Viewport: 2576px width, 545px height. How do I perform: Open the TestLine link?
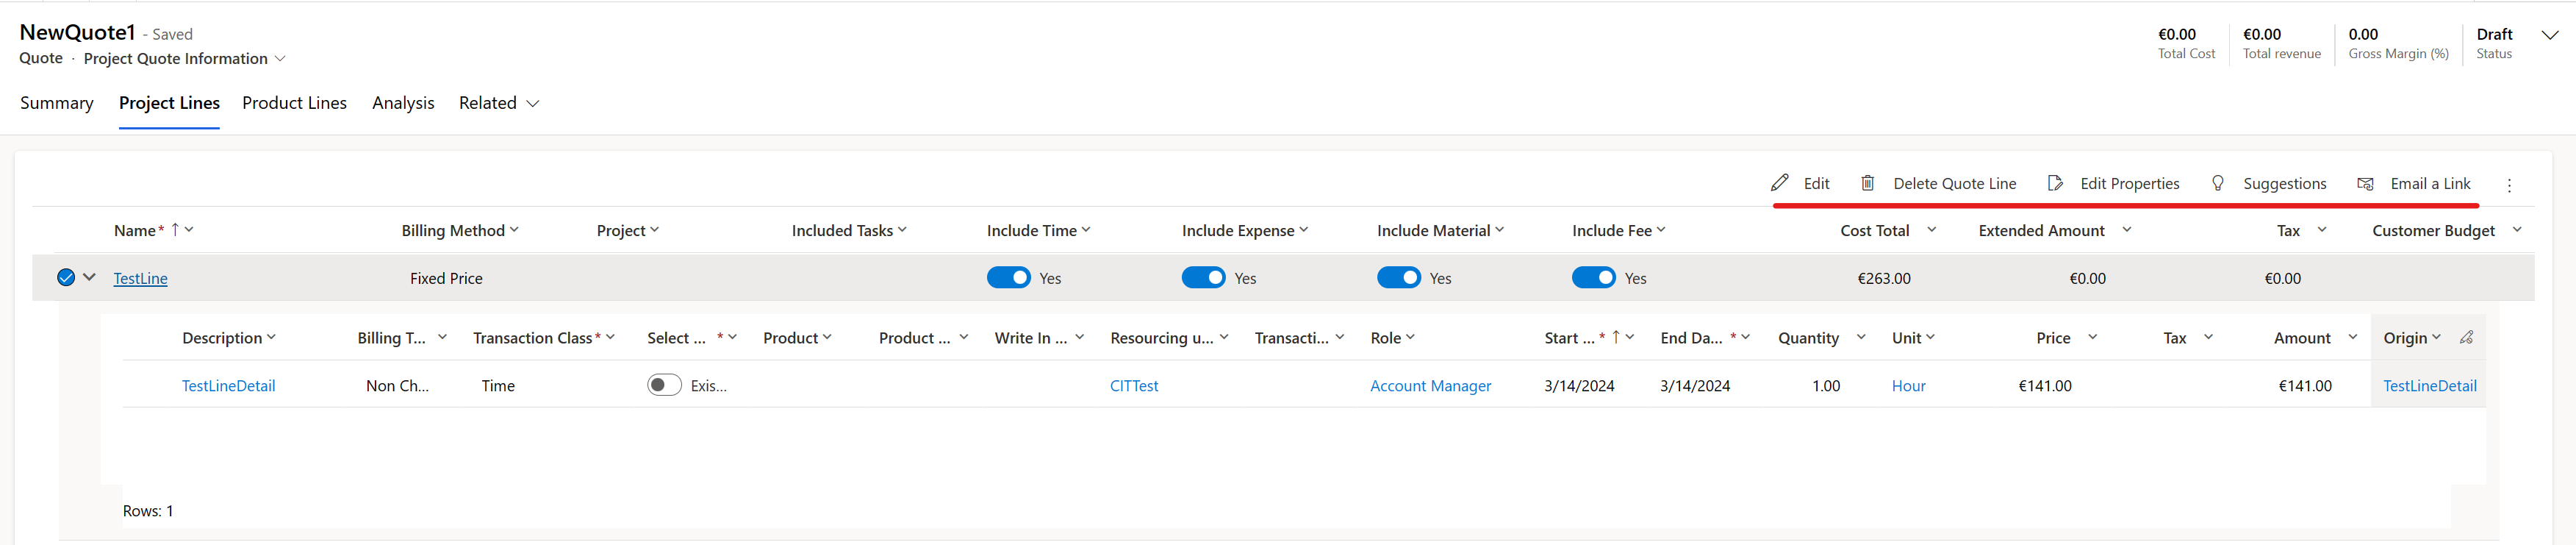[x=141, y=279]
